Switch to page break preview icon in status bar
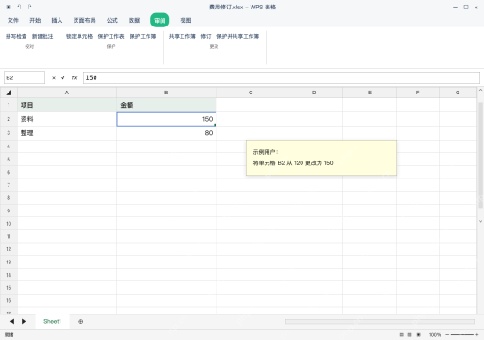 point(419,335)
